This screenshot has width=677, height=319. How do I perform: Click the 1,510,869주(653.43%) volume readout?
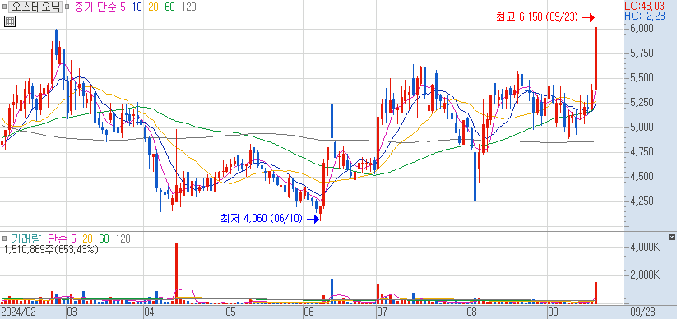(x=50, y=249)
